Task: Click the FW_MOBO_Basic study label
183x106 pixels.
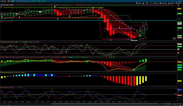Action: pos(107,5)
